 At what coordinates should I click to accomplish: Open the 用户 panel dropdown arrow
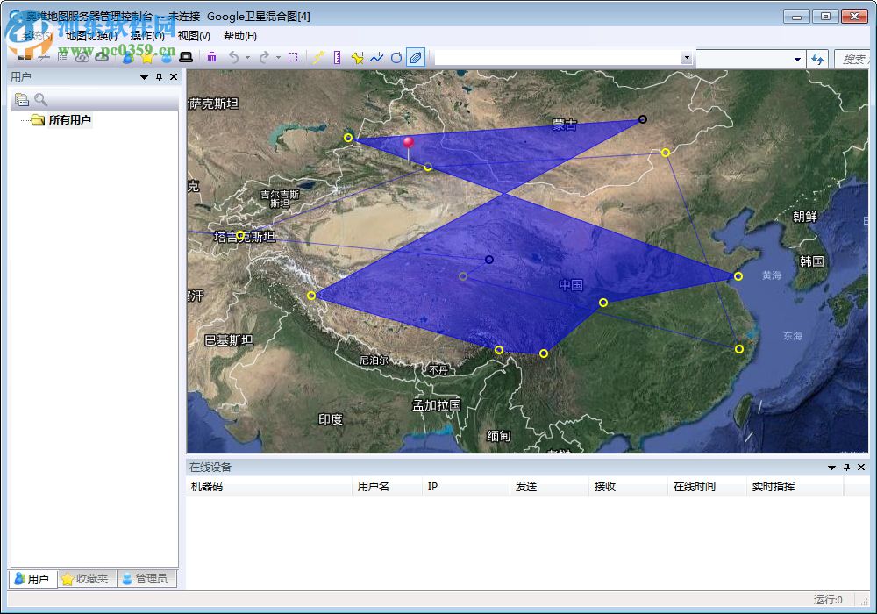tap(143, 76)
